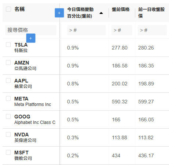Click the blue plus button beside 名稱 header
The width and height of the screenshot is (169, 165).
pyautogui.click(x=59, y=13)
